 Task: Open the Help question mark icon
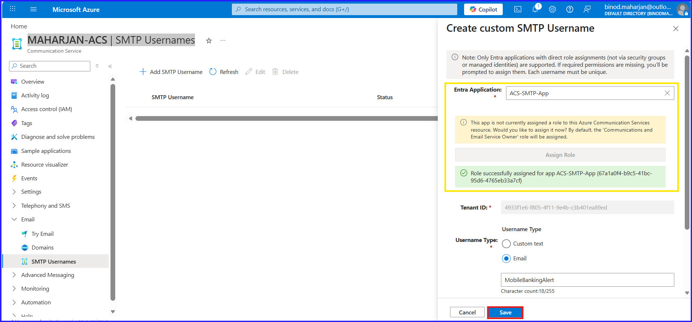[570, 9]
